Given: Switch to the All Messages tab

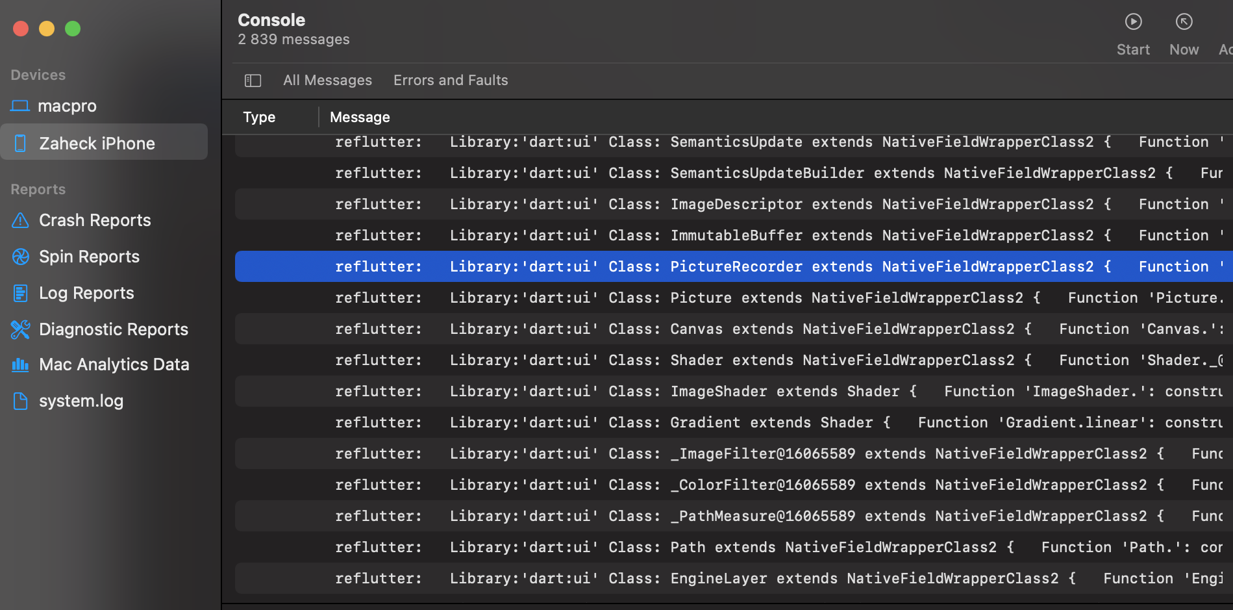Looking at the screenshot, I should coord(327,80).
